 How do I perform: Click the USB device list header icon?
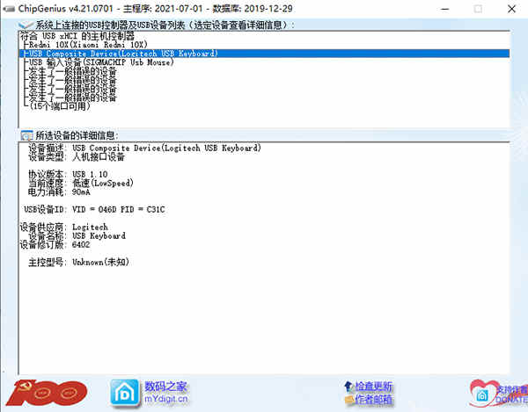(x=26, y=25)
